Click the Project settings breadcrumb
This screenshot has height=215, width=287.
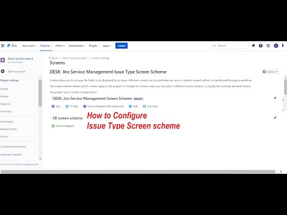coord(100,58)
